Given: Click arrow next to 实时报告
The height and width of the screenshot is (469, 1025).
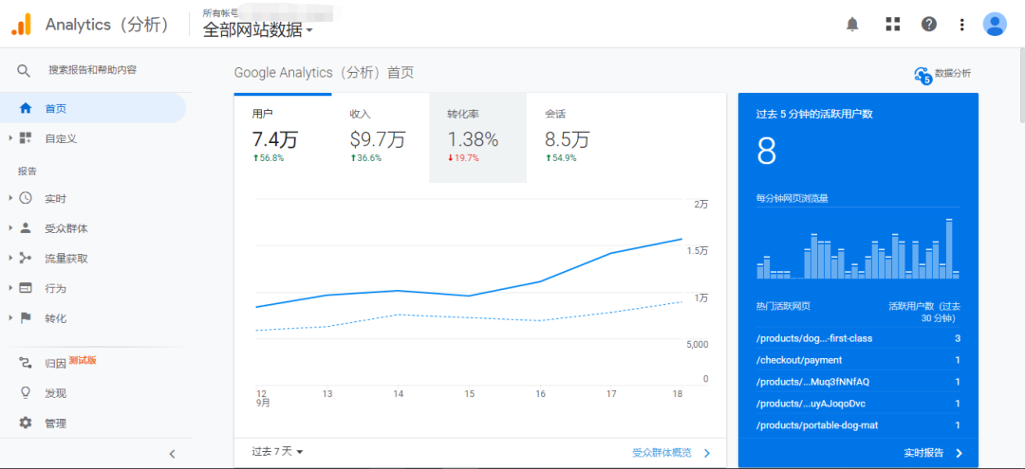Looking at the screenshot, I should click(x=959, y=453).
